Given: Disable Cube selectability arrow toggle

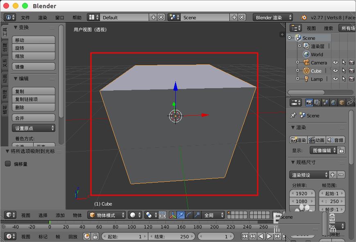Looking at the screenshot, I should point(344,71).
